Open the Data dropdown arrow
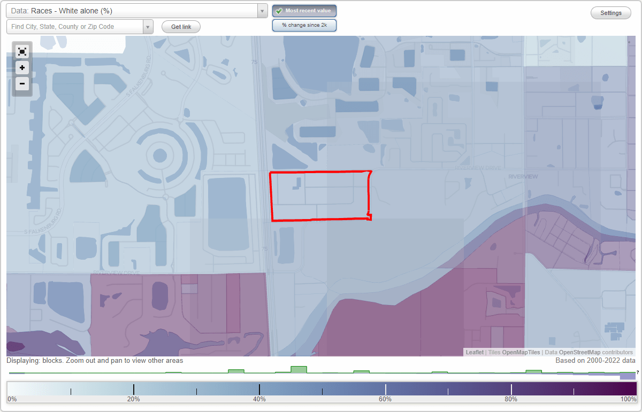 tap(262, 11)
